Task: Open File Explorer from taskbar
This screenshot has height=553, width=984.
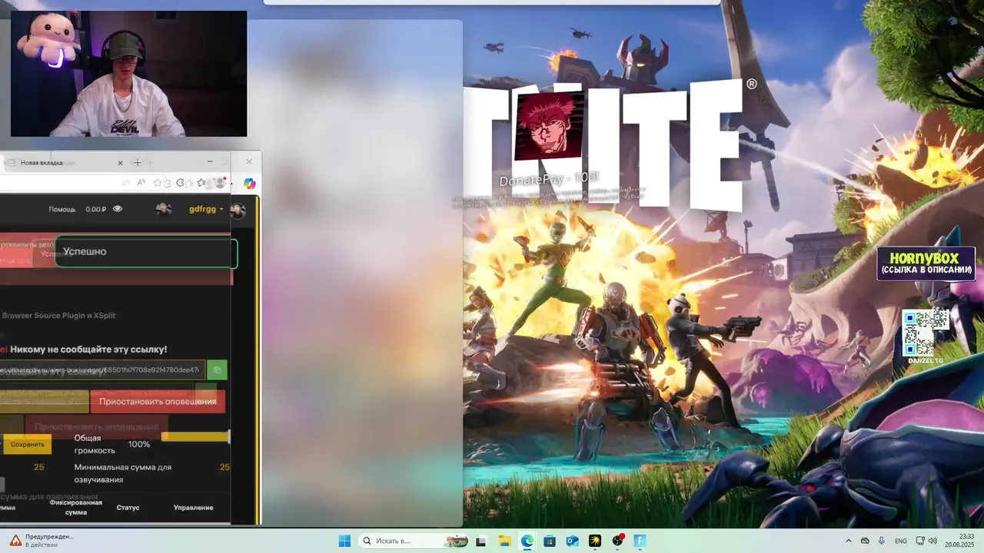Action: coord(504,541)
